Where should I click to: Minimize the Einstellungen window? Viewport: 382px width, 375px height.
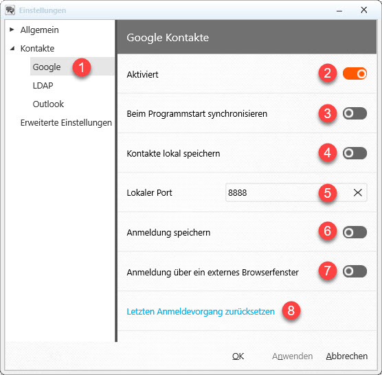pyautogui.click(x=339, y=11)
